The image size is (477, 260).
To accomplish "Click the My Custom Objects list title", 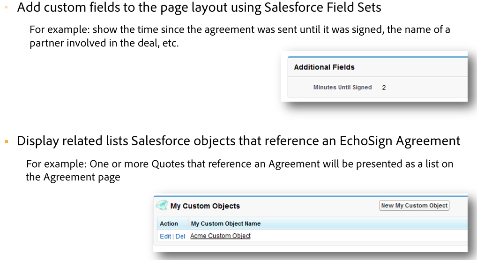I will [205, 206].
